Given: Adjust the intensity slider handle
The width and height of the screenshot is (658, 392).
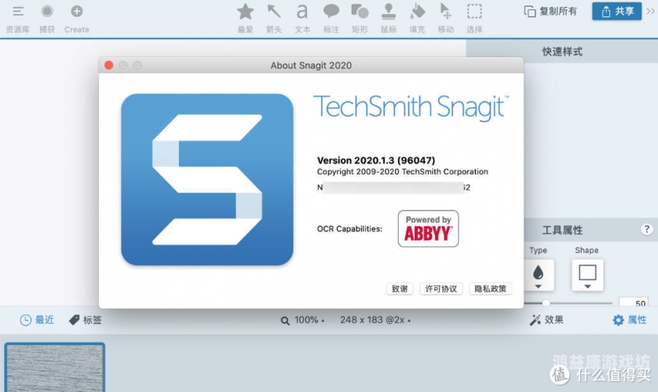Looking at the screenshot, I should click(x=546, y=303).
